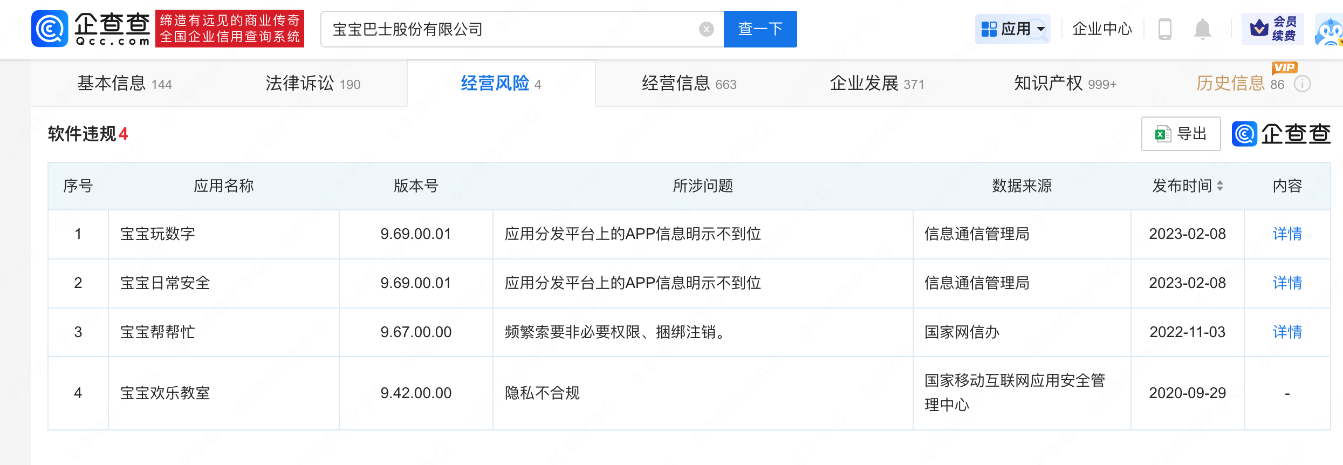Click the history info circle icon
1343x465 pixels.
(x=1303, y=84)
